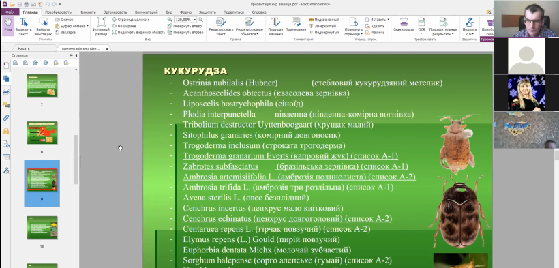Click the blonde woman's video tile
The width and height of the screenshot is (559, 268).
coord(526,93)
